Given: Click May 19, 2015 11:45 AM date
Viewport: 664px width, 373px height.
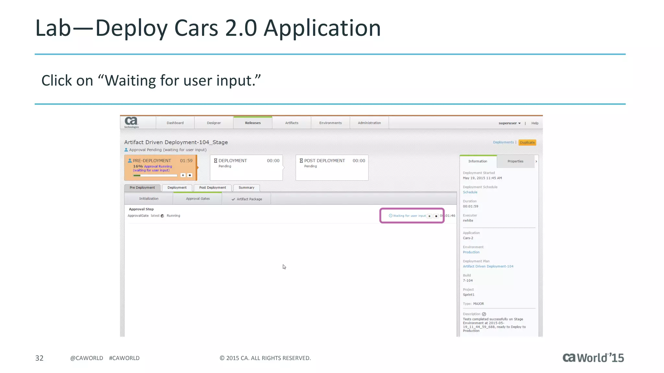Looking at the screenshot, I should click(482, 178).
